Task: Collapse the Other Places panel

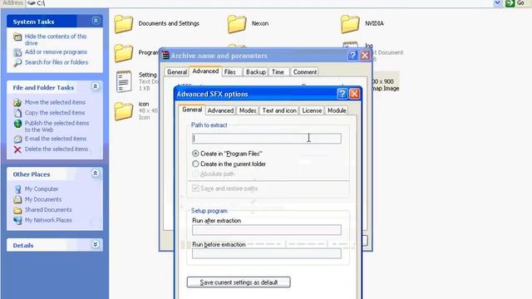Action: pos(96,174)
